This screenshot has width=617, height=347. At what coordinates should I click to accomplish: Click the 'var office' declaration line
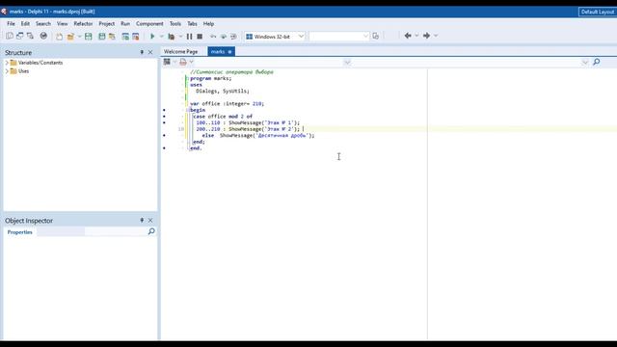point(228,103)
